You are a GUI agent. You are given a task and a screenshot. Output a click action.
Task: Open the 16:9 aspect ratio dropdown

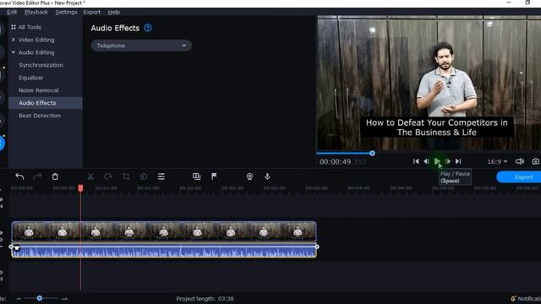click(497, 161)
